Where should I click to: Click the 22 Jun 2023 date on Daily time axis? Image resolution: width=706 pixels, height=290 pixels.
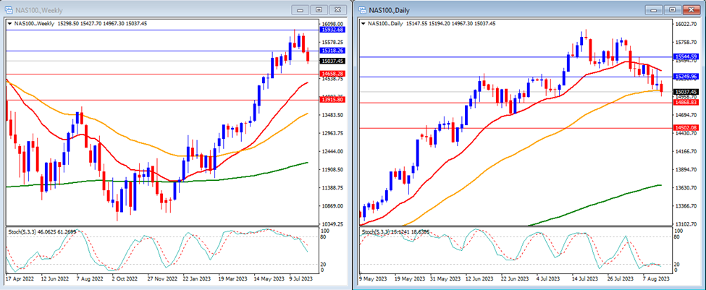516,278
